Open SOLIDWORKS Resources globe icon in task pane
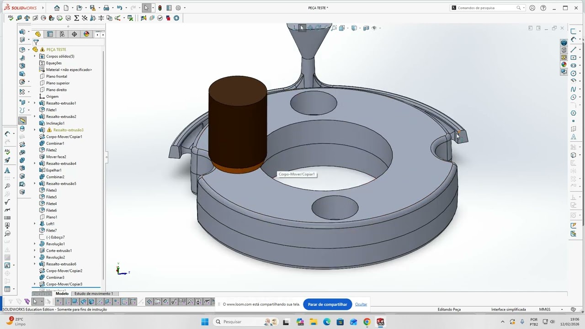The height and width of the screenshot is (329, 585). click(x=564, y=42)
